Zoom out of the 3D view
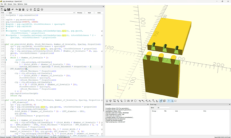 coord(122,101)
